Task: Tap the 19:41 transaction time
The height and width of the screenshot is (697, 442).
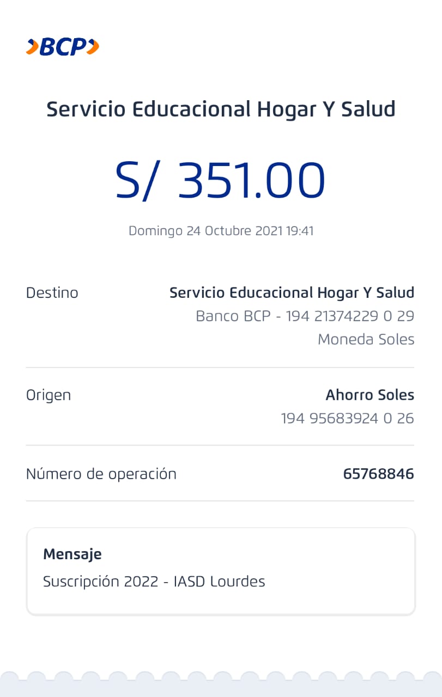Action: pyautogui.click(x=300, y=231)
